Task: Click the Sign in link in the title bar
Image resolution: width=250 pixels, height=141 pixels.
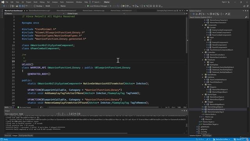Action: tap(224, 2)
